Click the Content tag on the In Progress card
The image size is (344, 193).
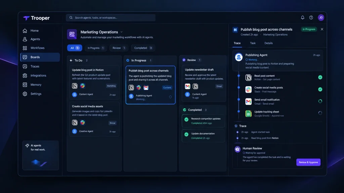(x=167, y=87)
